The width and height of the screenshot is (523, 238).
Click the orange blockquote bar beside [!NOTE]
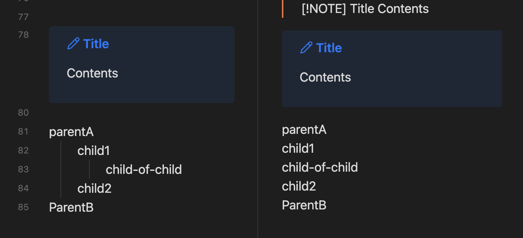tap(283, 9)
